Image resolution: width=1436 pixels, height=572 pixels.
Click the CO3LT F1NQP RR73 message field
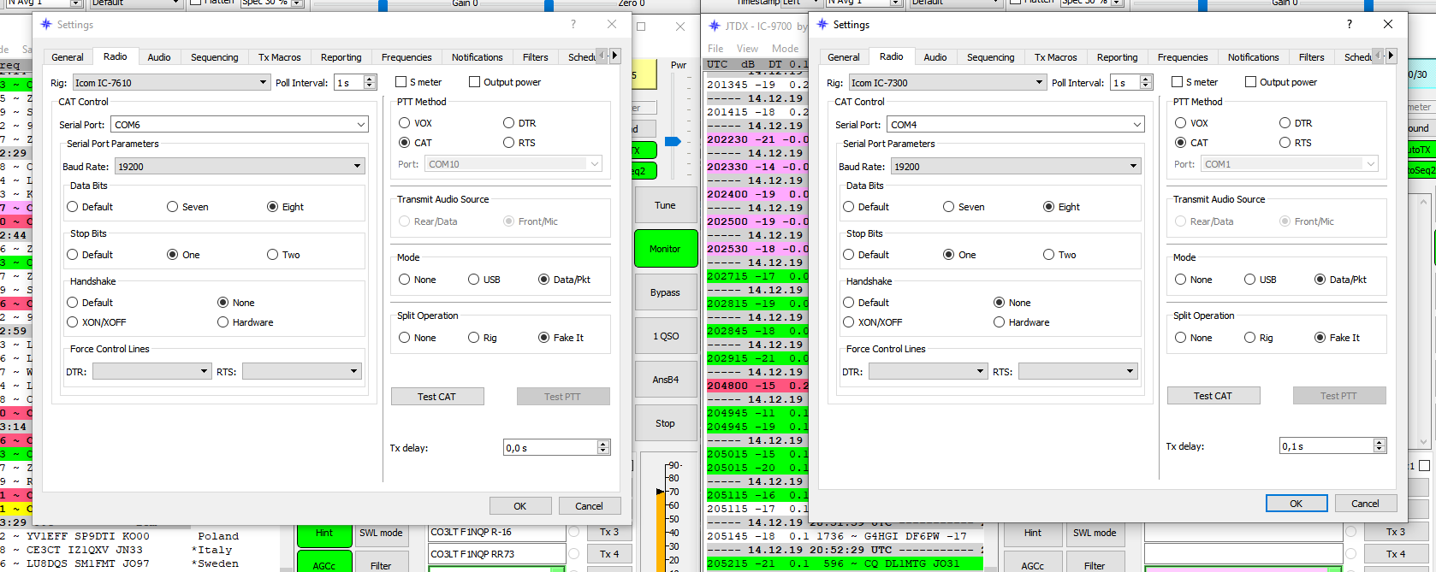coord(496,554)
